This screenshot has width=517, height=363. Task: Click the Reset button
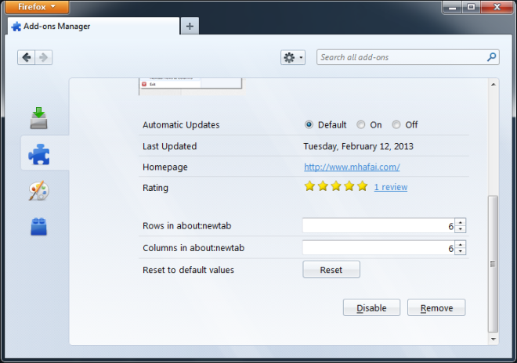[331, 269]
